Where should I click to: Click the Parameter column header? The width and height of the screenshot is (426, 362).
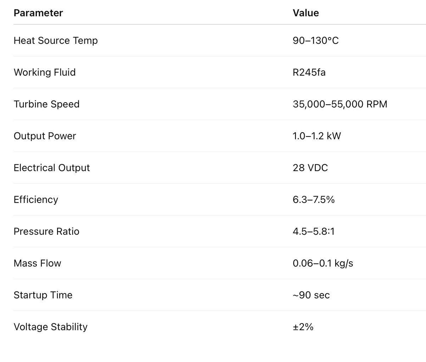click(x=38, y=13)
